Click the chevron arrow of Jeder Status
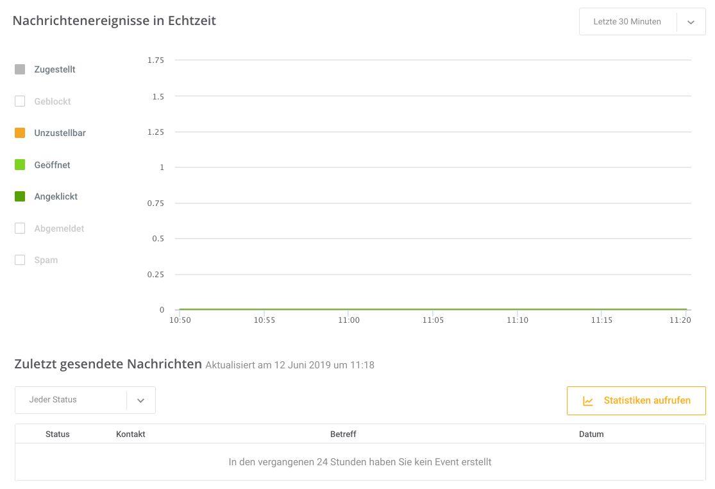The image size is (715, 489). pyautogui.click(x=141, y=400)
